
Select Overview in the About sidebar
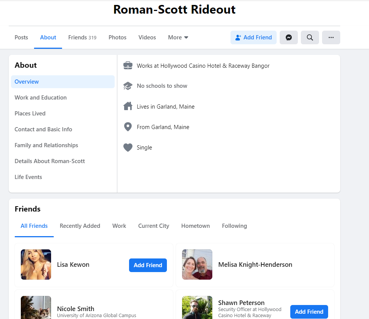[x=62, y=82]
